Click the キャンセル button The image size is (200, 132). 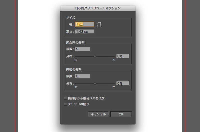[98, 114]
